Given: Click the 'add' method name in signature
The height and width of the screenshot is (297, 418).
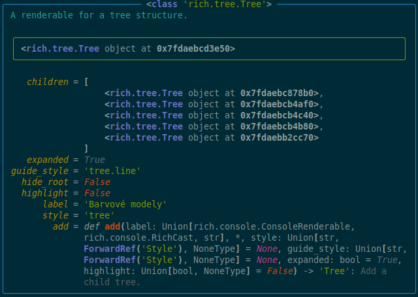Looking at the screenshot, I should click(x=112, y=226).
